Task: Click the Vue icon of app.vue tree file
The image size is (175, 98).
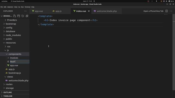Action: click(8, 65)
